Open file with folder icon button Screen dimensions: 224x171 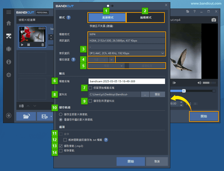(x=26, y=116)
